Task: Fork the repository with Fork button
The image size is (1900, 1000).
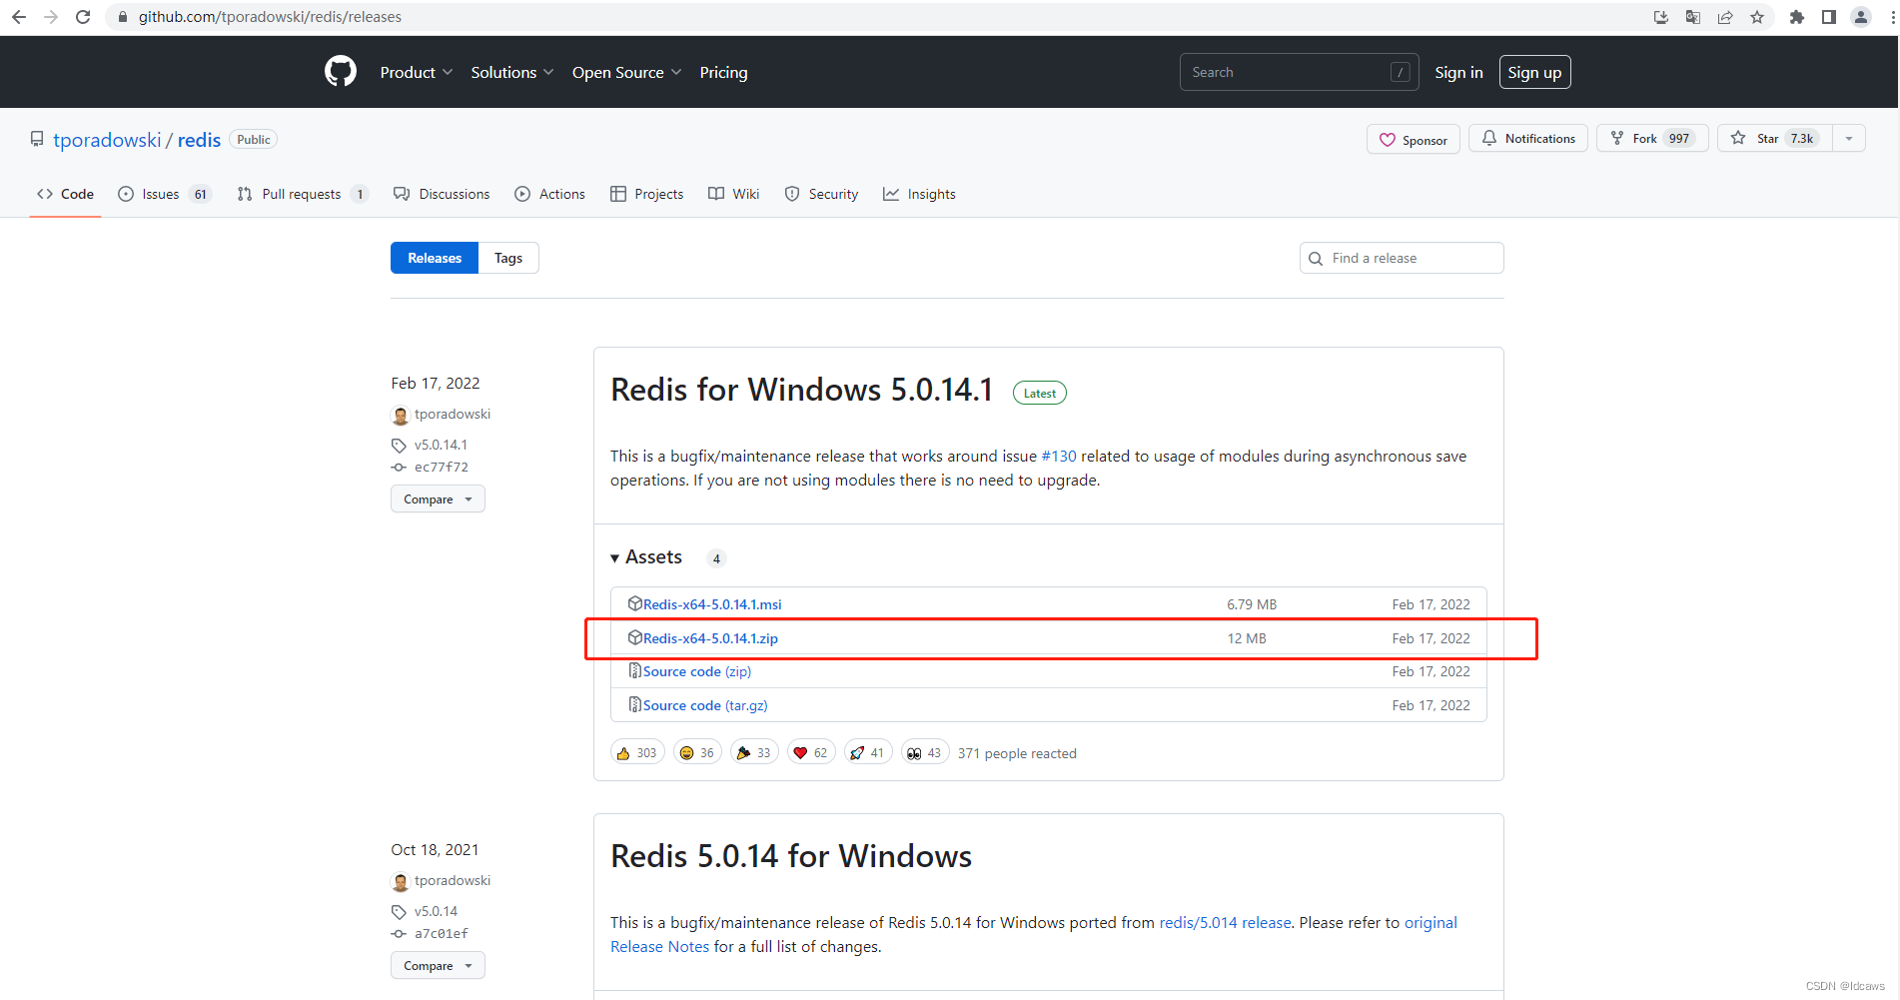Action: [1652, 139]
